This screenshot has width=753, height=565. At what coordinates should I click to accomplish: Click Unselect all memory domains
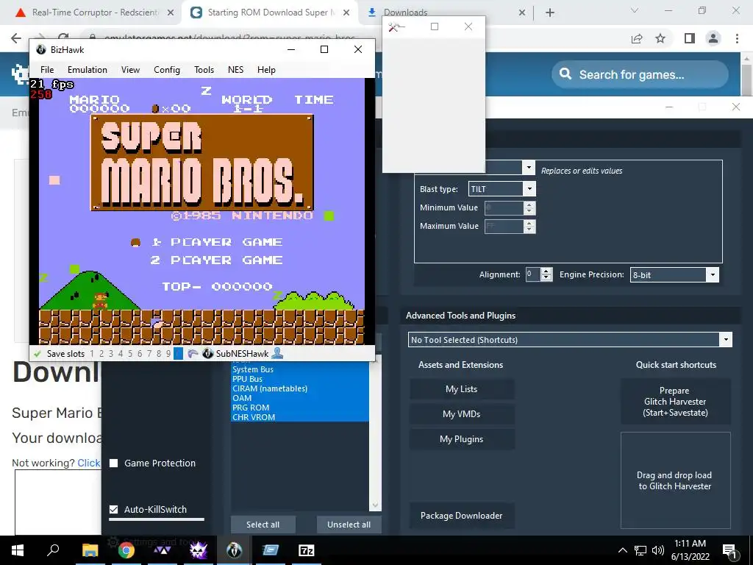pyautogui.click(x=349, y=525)
